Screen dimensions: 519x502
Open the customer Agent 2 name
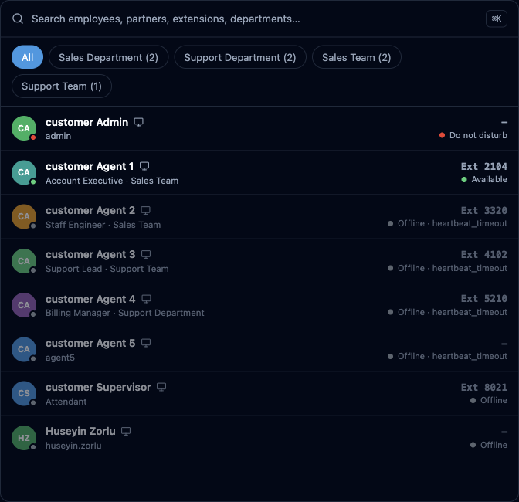[90, 210]
